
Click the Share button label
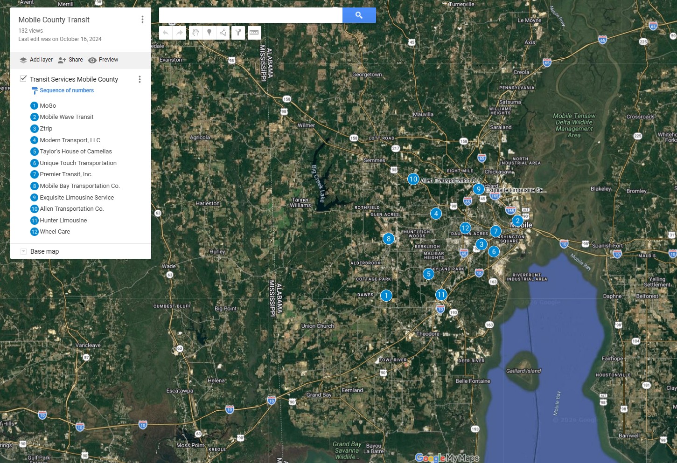[76, 60]
